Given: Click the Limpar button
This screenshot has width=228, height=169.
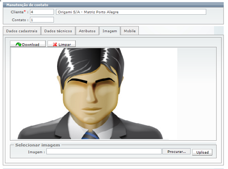Looking at the screenshot, I should click(62, 44).
